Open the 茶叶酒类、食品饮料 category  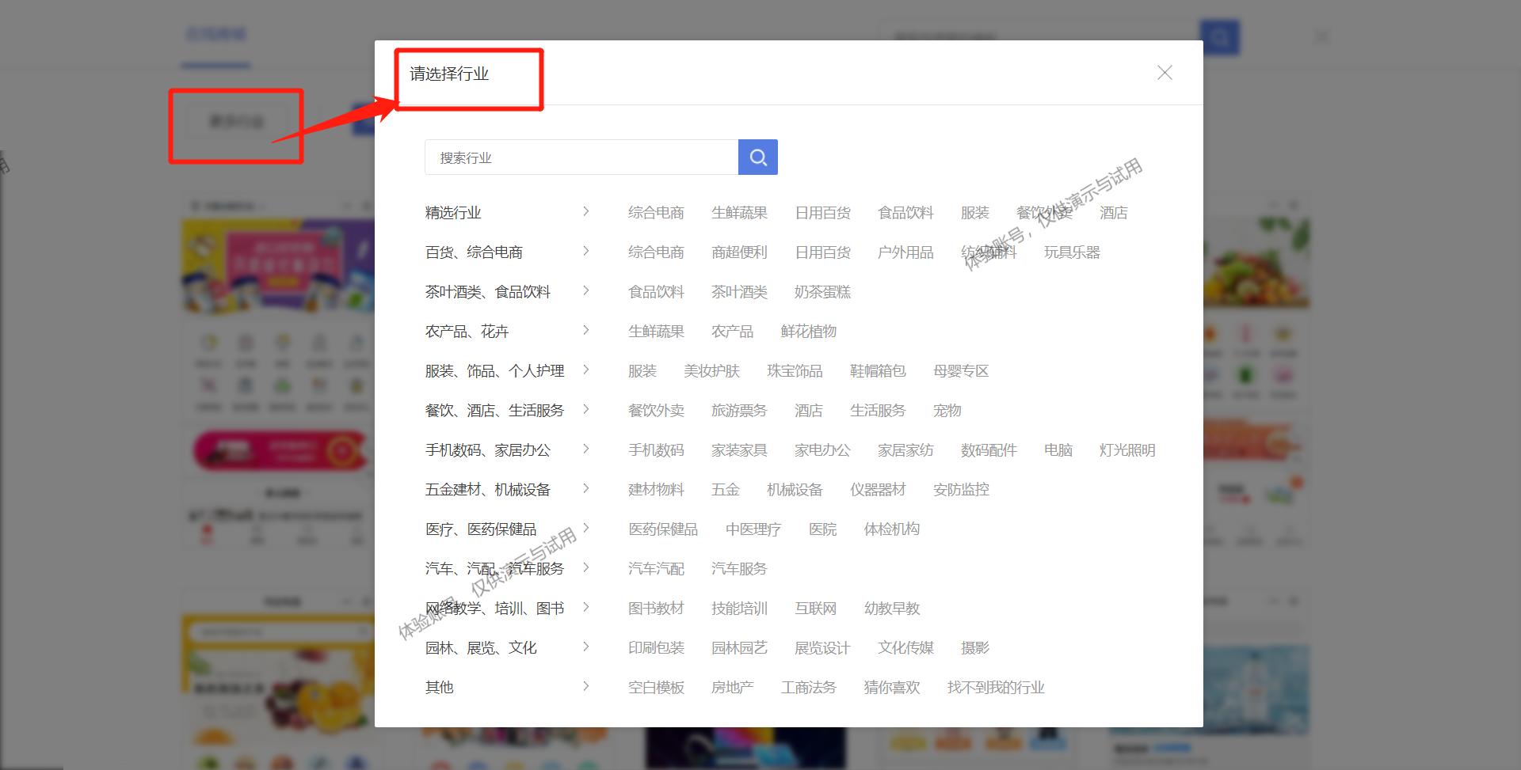coord(488,291)
